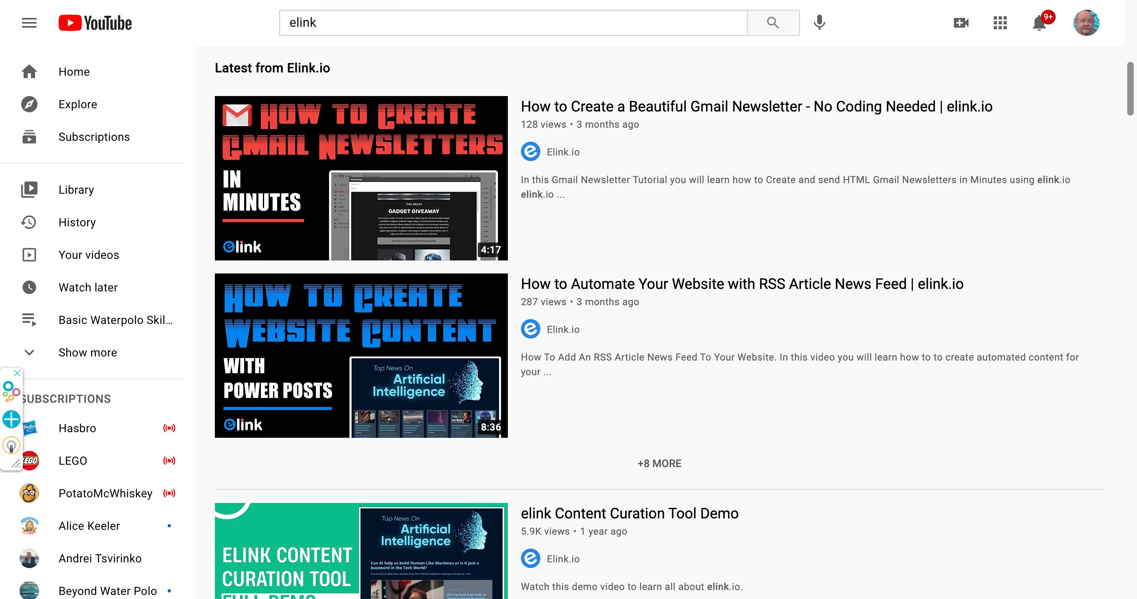Click Elink.io logo beside Demo video
Image resolution: width=1137 pixels, height=599 pixels.
(x=531, y=559)
